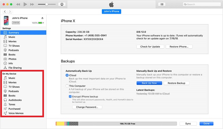Click the serial number XX1XX2XX3XX4
The height and width of the screenshot is (129, 223).
tap(93, 39)
